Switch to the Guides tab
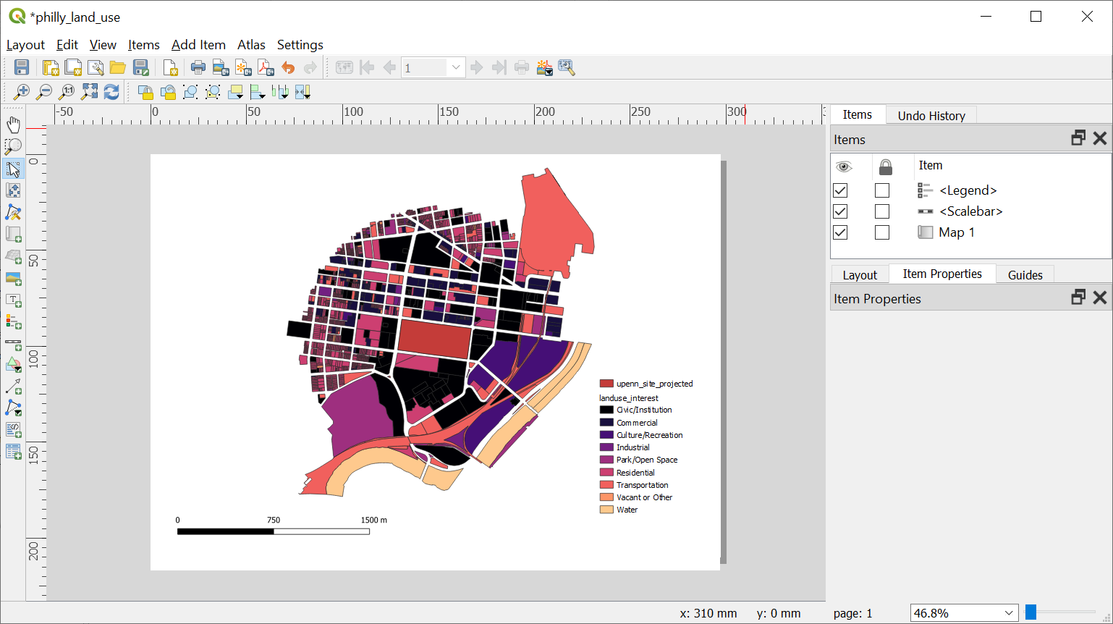The width and height of the screenshot is (1113, 624). tap(1025, 275)
